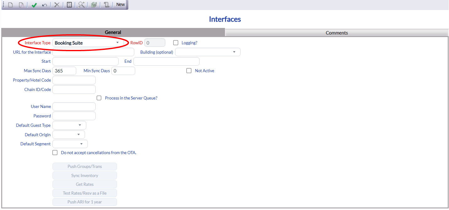Viewport: 449px width, 210px height.
Task: Switch to the General tab
Action: point(113,32)
